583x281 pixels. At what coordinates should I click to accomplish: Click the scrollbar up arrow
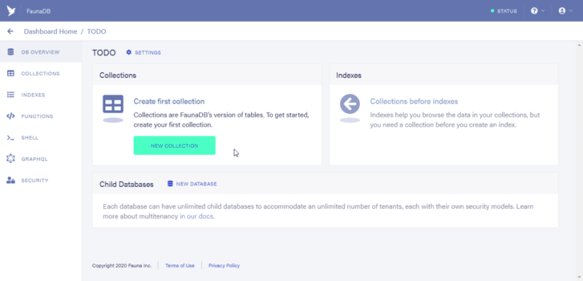pos(579,44)
